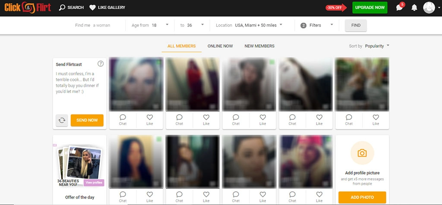Like bottom-row close-up face member
The width and height of the screenshot is (442, 205).
point(263,197)
